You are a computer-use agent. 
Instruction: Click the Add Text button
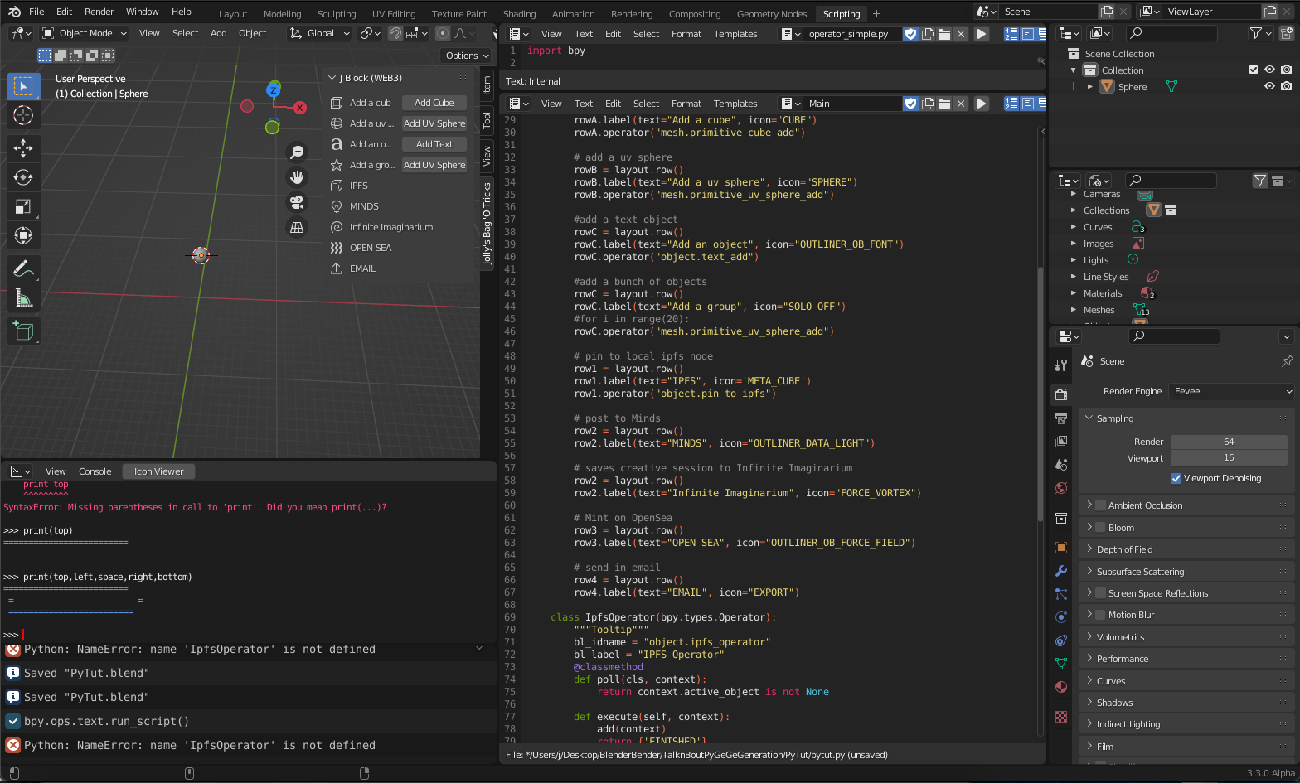click(434, 144)
